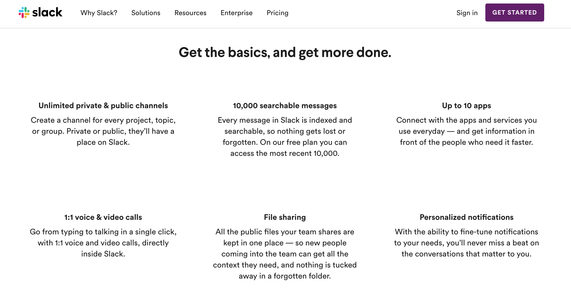Open the Pricing page

277,13
